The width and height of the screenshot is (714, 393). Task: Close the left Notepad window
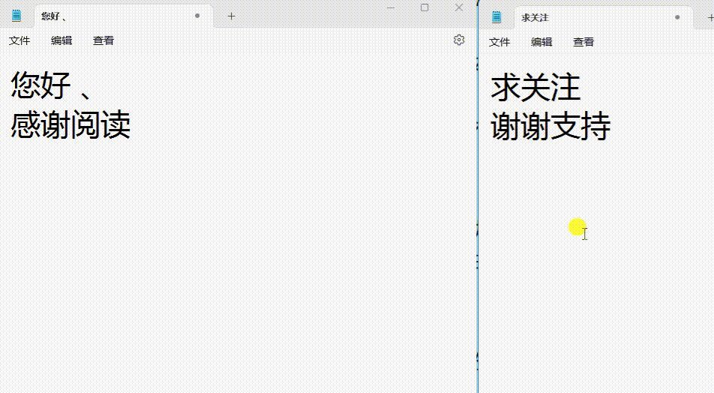[459, 7]
